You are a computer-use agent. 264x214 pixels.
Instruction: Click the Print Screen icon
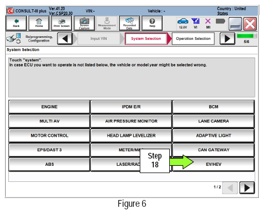click(x=62, y=23)
